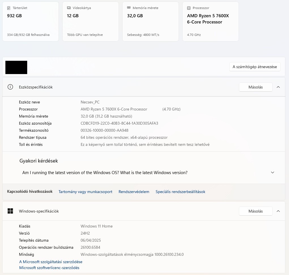The height and width of the screenshot is (275, 289).
Task: Expand the latest Windows version question
Action: coord(273,172)
